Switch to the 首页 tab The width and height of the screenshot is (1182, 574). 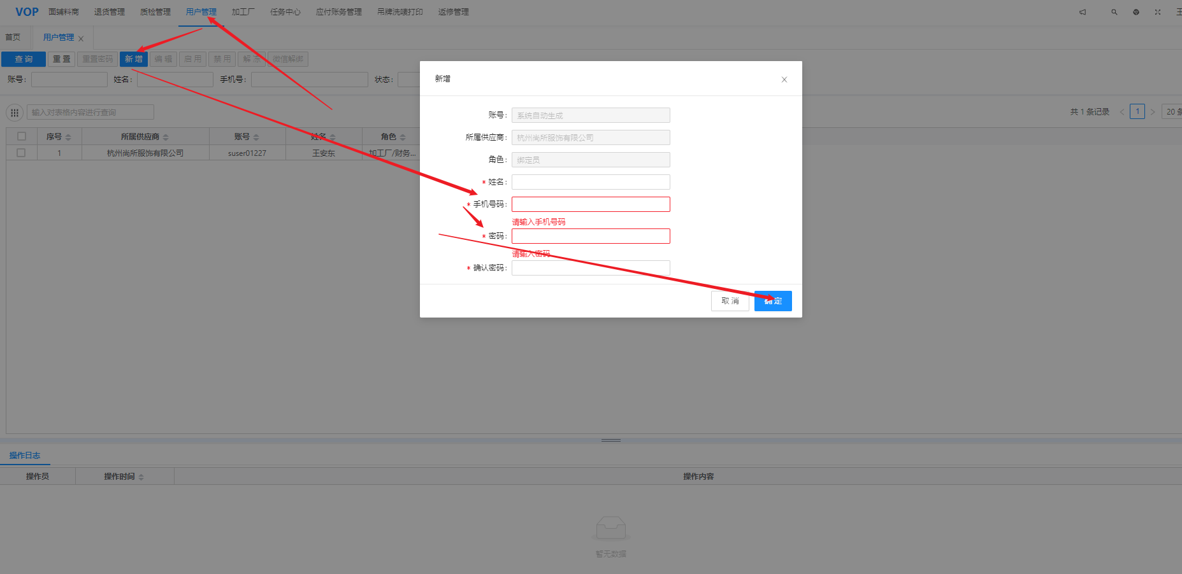coord(13,38)
